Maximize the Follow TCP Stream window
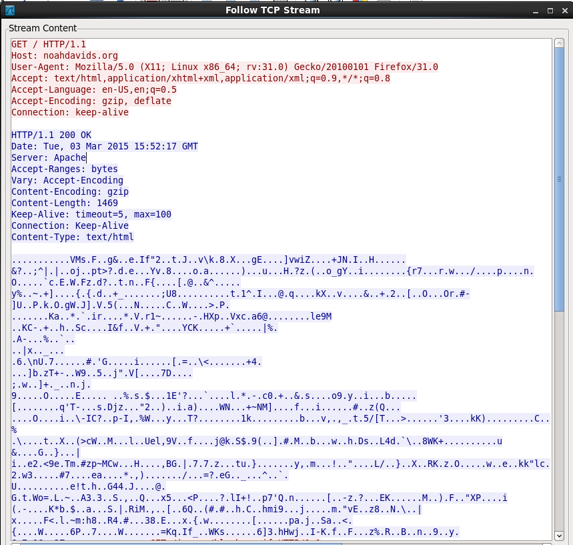The width and height of the screenshot is (573, 545). pos(548,10)
